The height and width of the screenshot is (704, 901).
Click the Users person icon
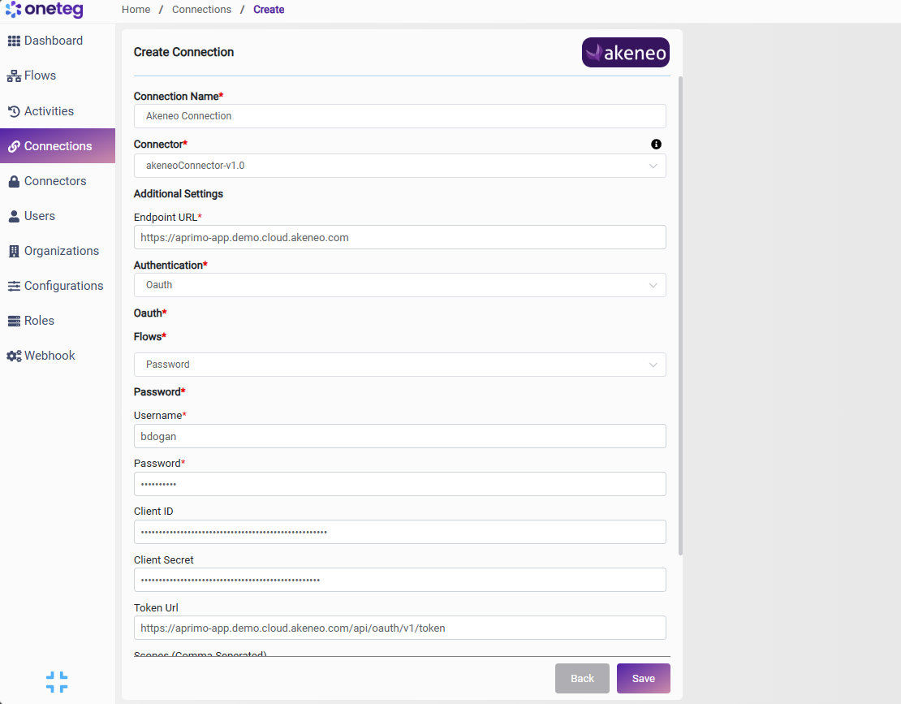(14, 217)
